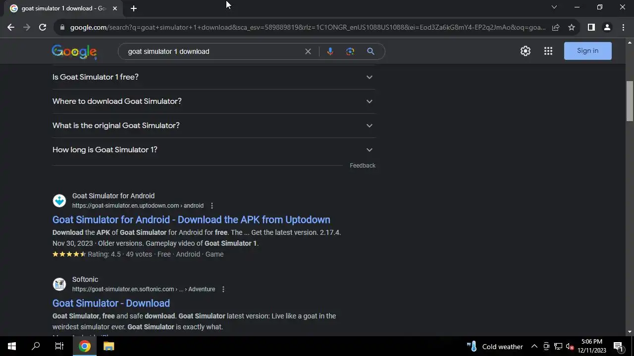The image size is (634, 356).
Task: Open Windows taskbar search
Action: (36, 346)
